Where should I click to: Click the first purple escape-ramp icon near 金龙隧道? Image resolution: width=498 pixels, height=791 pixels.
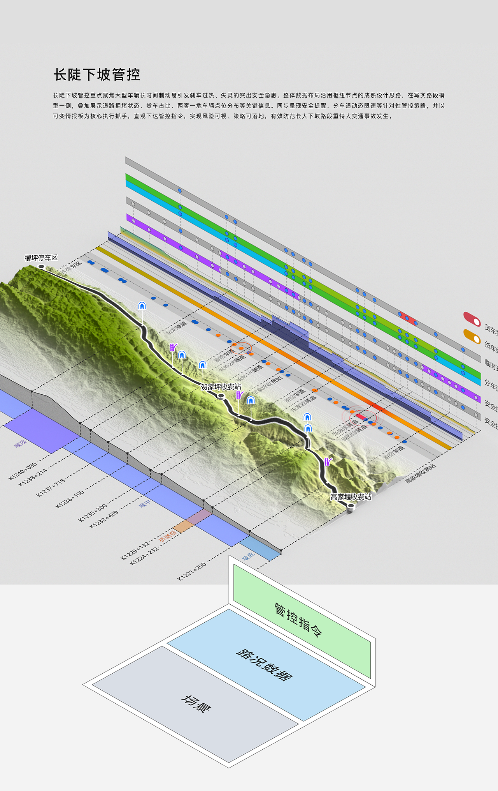[x=173, y=347]
